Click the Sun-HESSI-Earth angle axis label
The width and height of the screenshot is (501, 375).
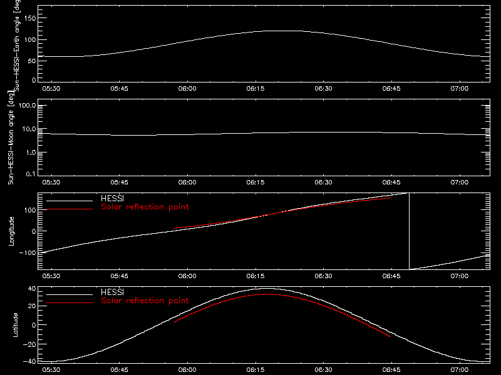[17, 46]
